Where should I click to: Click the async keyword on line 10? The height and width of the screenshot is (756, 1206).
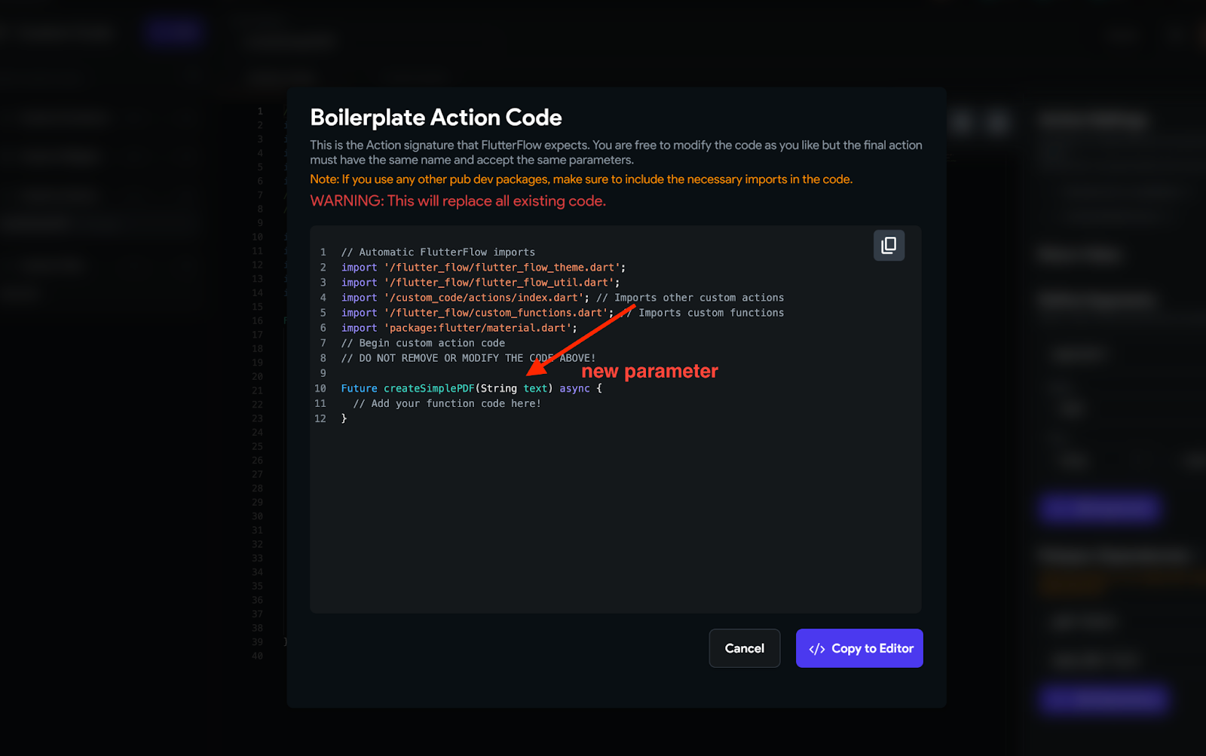pyautogui.click(x=574, y=388)
